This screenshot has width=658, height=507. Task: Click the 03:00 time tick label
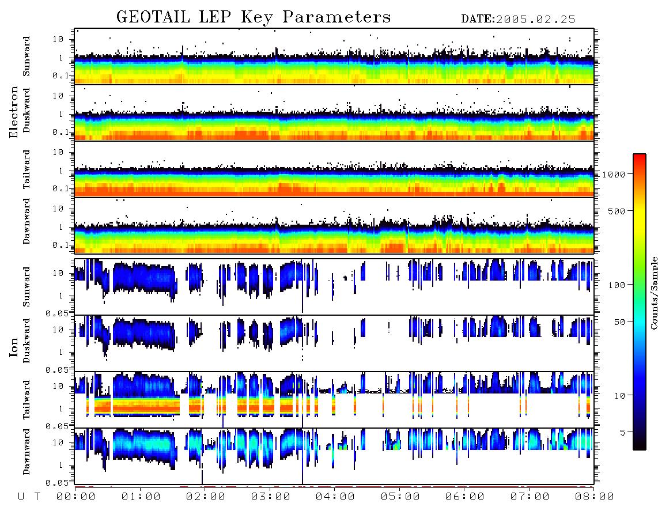point(271,497)
